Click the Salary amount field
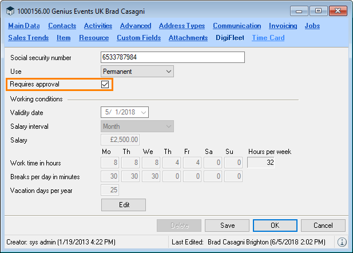 (x=120, y=140)
